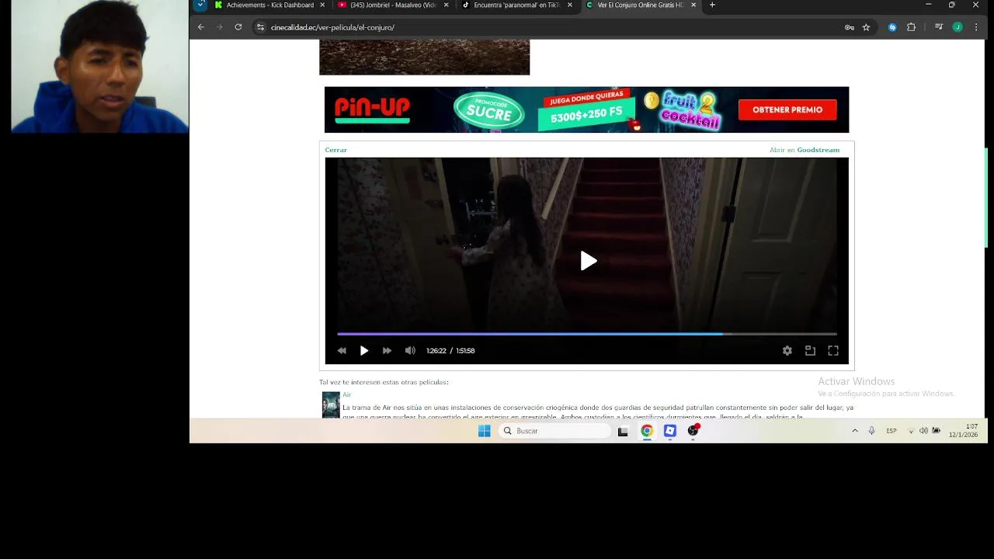
Task: Open the video in Goodstream
Action: coord(805,150)
